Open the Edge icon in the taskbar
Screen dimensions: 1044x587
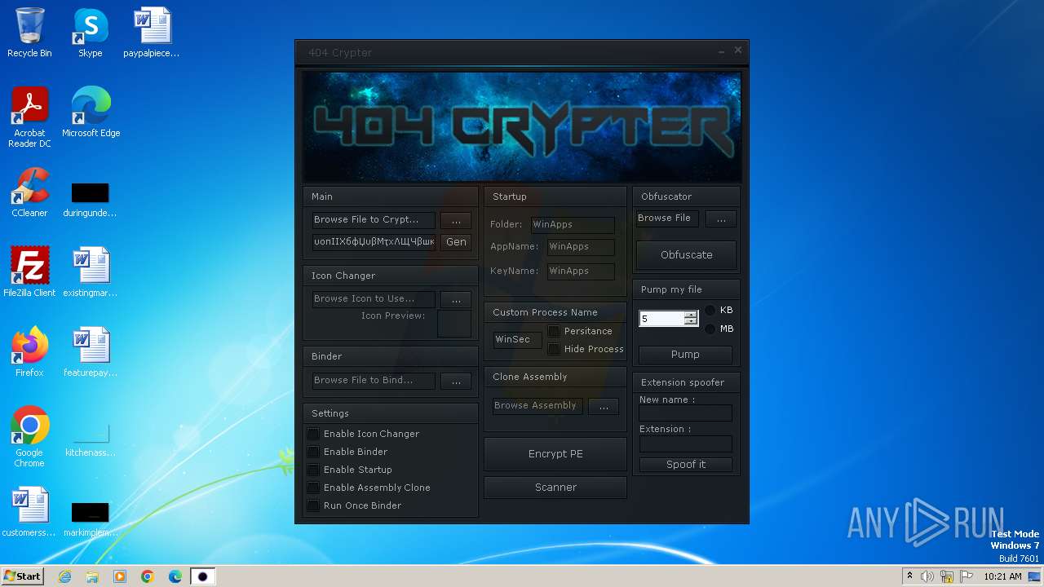(x=175, y=576)
